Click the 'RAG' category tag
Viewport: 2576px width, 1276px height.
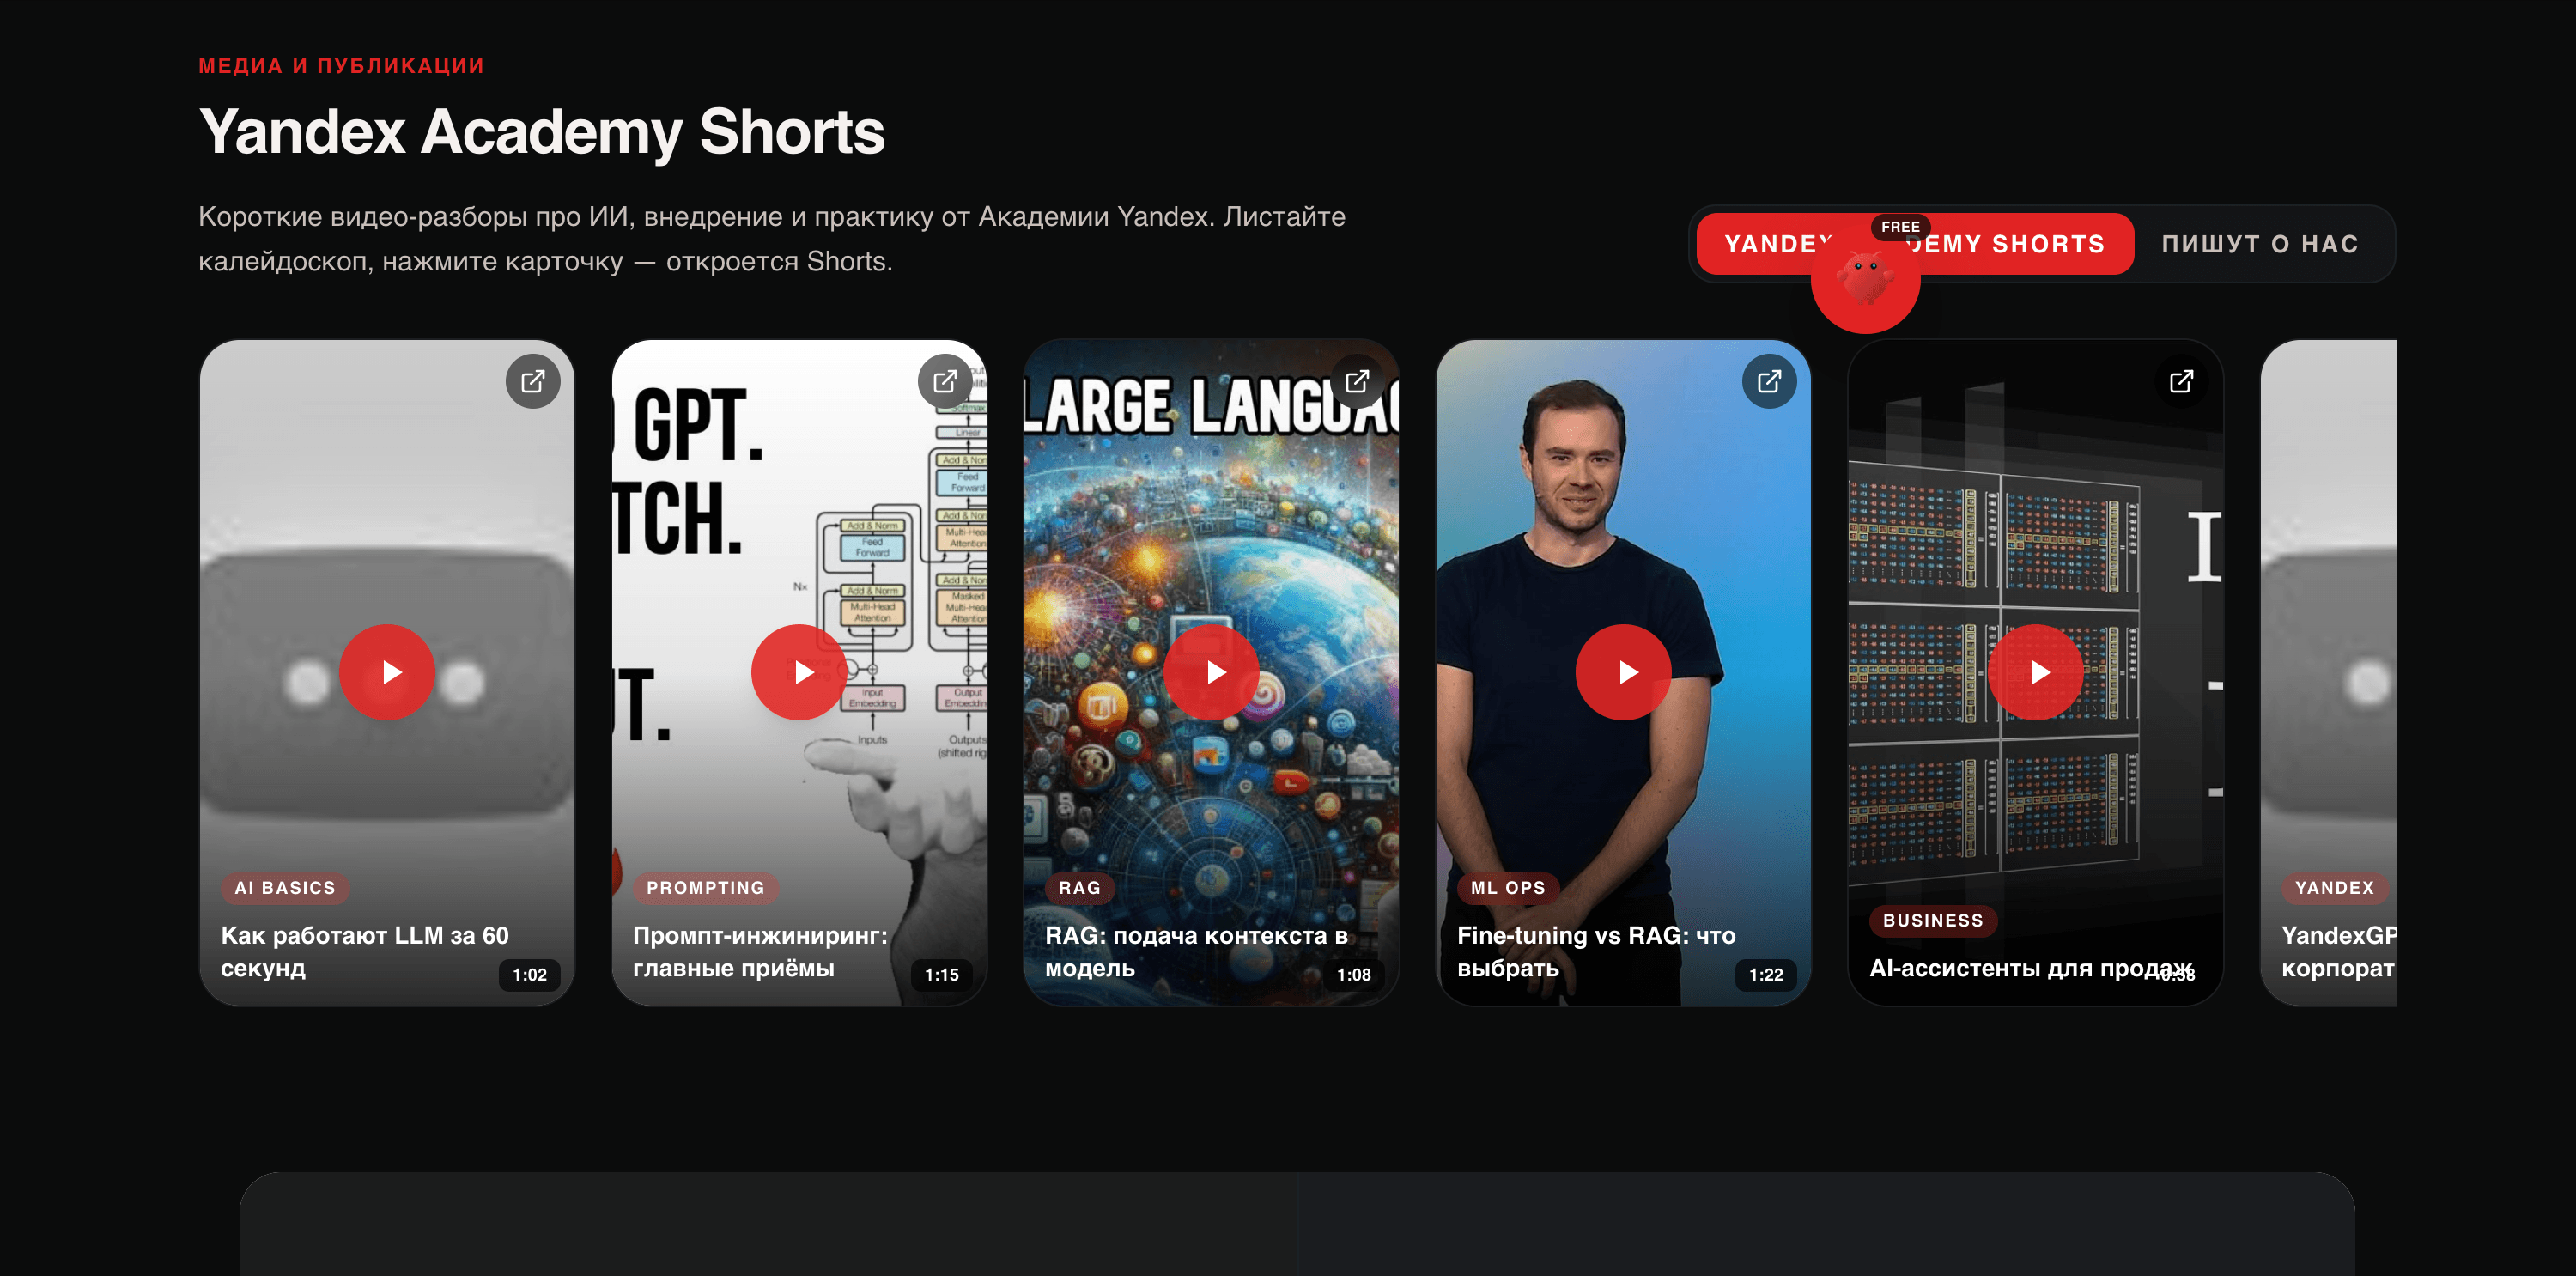point(1080,887)
